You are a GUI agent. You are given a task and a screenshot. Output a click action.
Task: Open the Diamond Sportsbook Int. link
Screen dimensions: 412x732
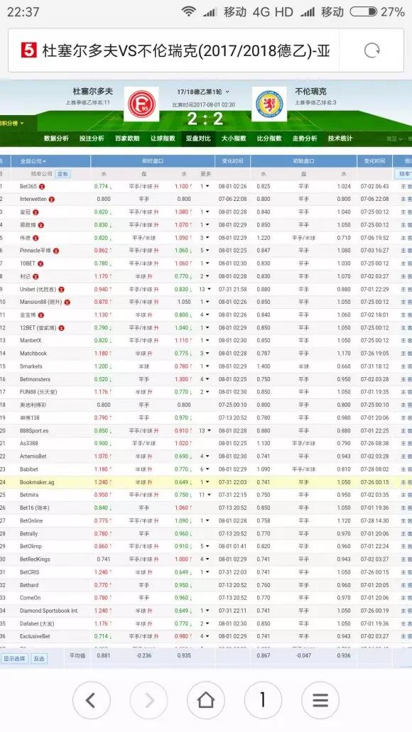coord(49,611)
